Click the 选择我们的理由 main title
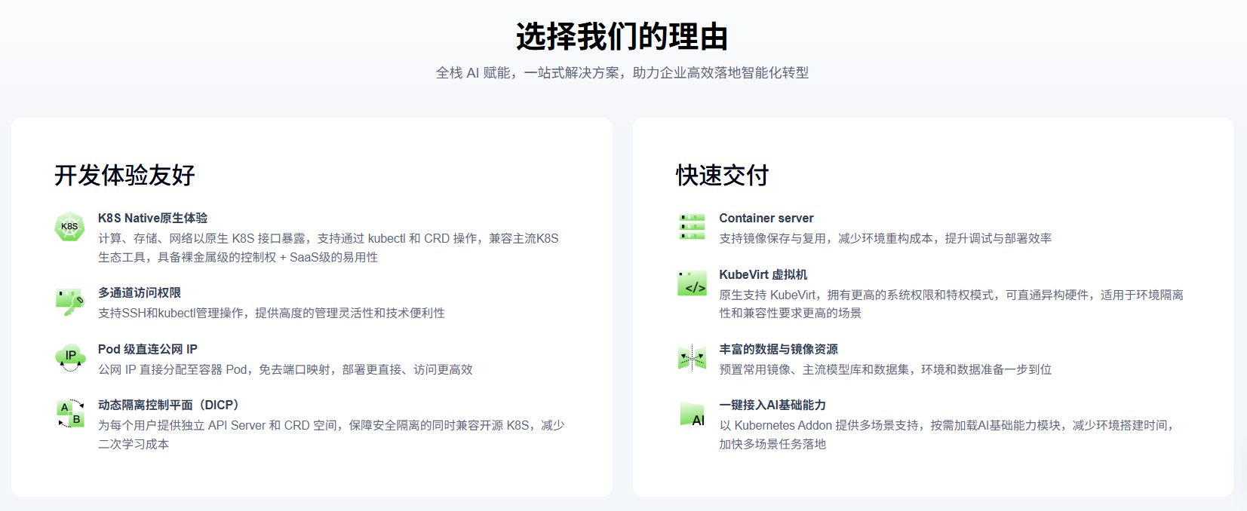Image resolution: width=1247 pixels, height=511 pixels. pyautogui.click(x=622, y=36)
